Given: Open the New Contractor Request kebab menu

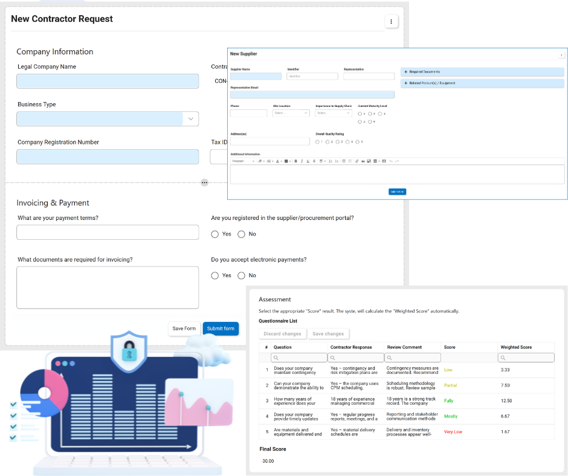Looking at the screenshot, I should 391,22.
